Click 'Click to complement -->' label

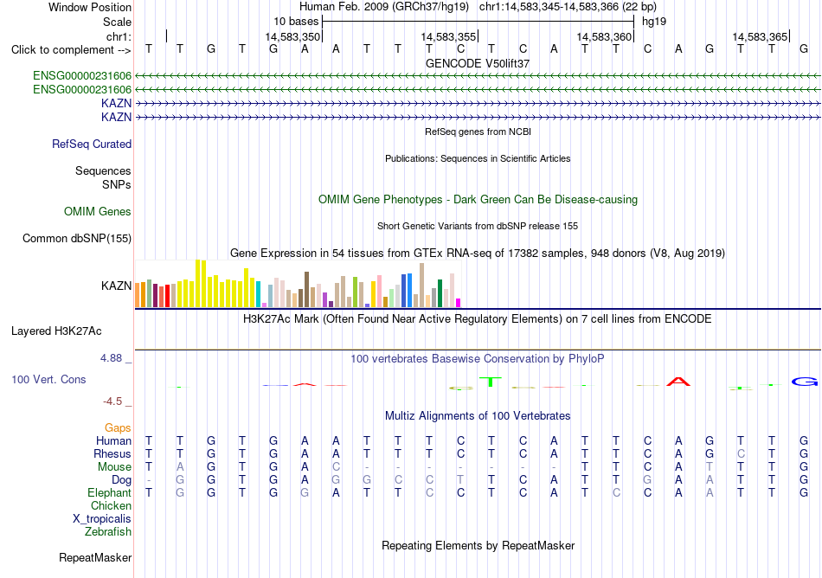point(71,50)
